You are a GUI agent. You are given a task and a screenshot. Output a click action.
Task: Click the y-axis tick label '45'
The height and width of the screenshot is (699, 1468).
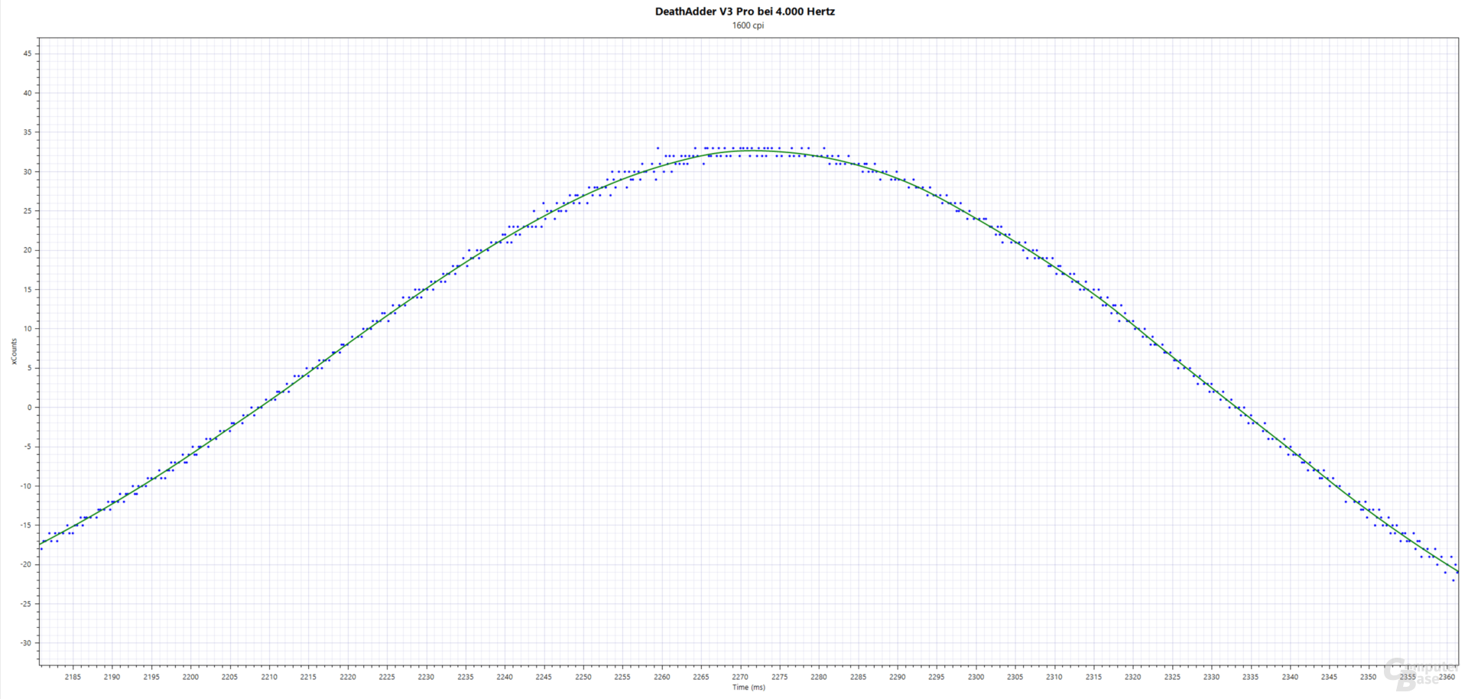point(28,54)
